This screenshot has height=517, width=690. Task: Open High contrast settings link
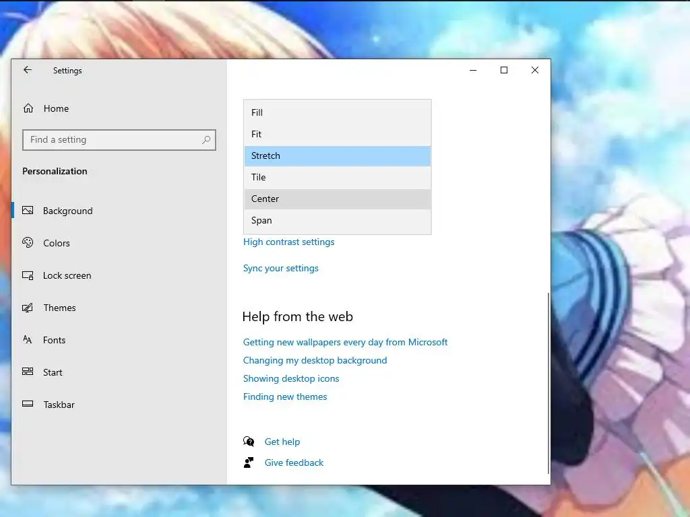click(x=288, y=242)
